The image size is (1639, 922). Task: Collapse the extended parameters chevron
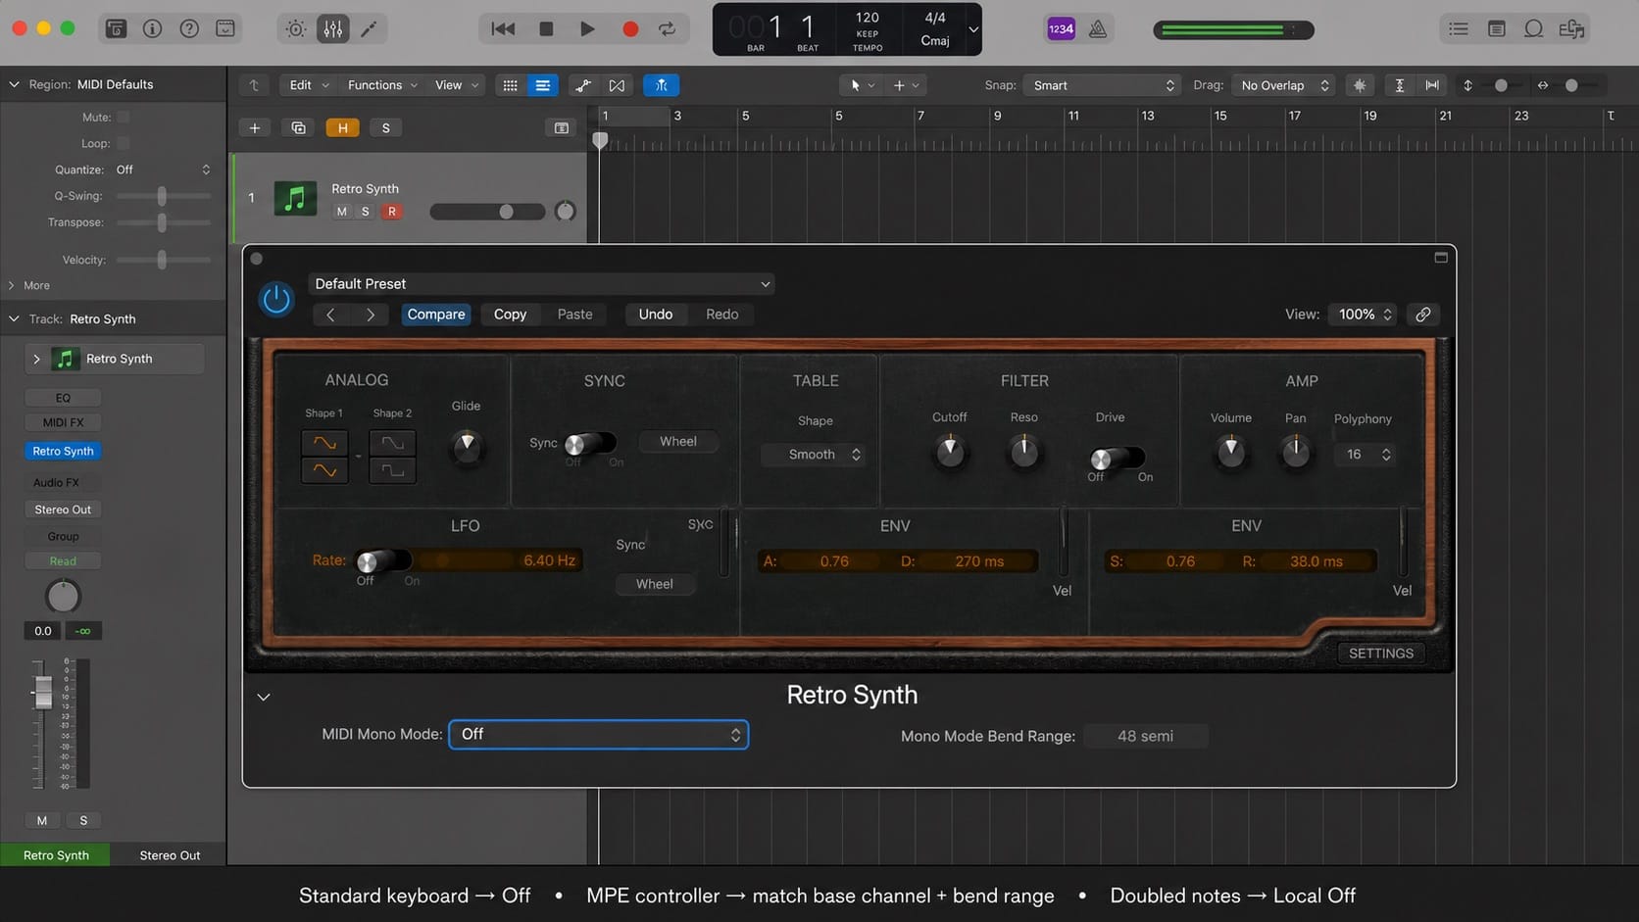(264, 698)
